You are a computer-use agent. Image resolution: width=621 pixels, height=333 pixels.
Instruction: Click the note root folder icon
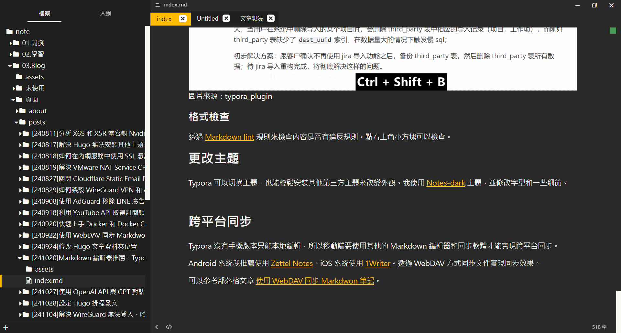9,31
